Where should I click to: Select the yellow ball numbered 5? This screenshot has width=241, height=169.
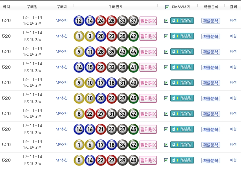click(x=79, y=160)
